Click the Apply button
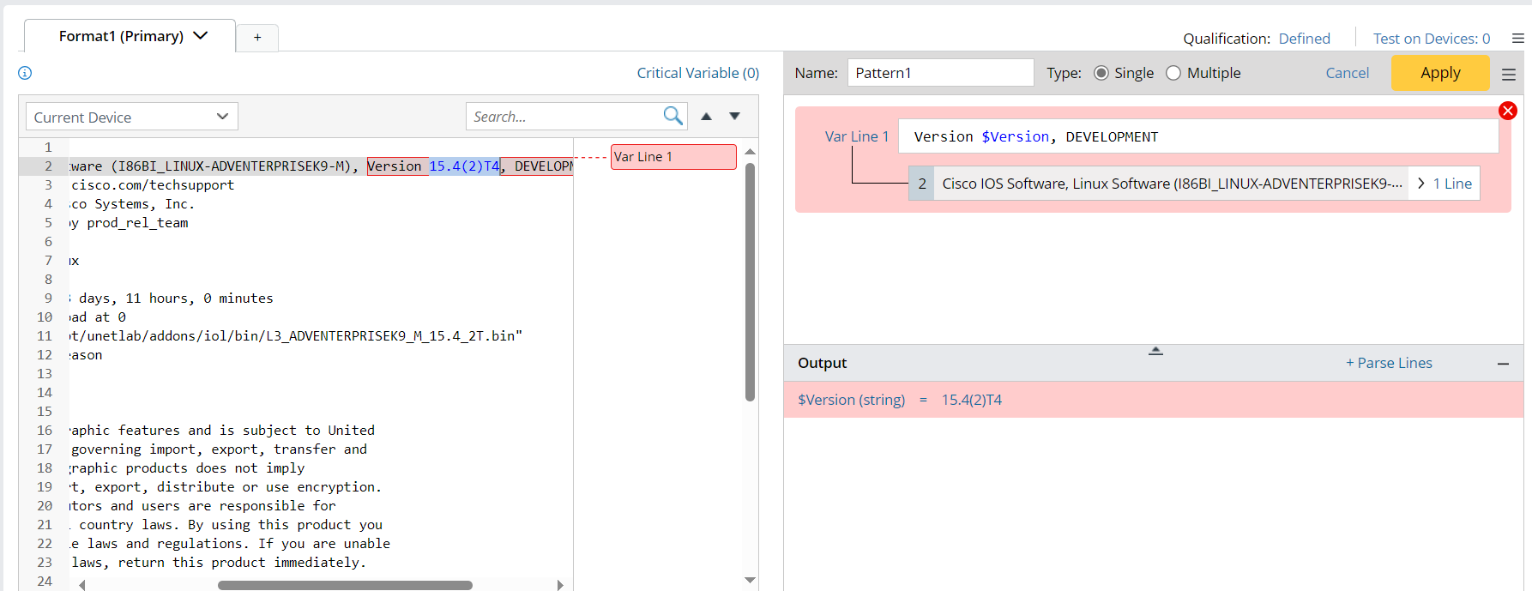This screenshot has height=591, width=1532. [x=1439, y=73]
